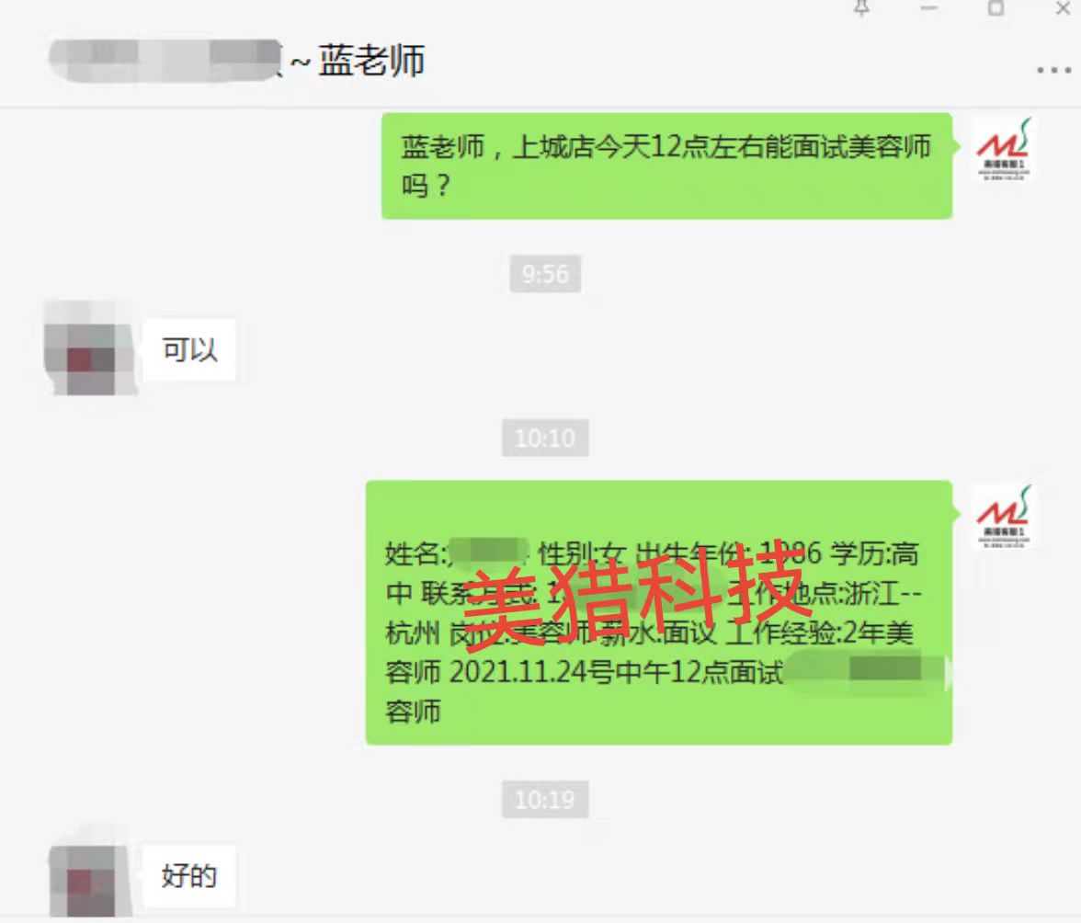Pin the chat window on top
Image resolution: width=1081 pixels, height=923 pixels.
(x=861, y=8)
